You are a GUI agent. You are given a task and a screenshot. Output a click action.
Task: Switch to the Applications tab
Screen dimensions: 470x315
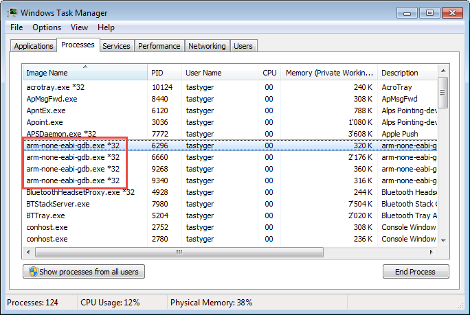[34, 46]
